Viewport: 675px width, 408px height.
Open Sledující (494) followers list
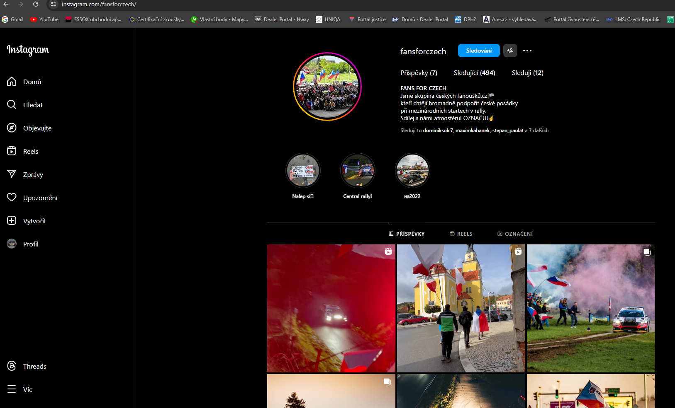point(474,73)
